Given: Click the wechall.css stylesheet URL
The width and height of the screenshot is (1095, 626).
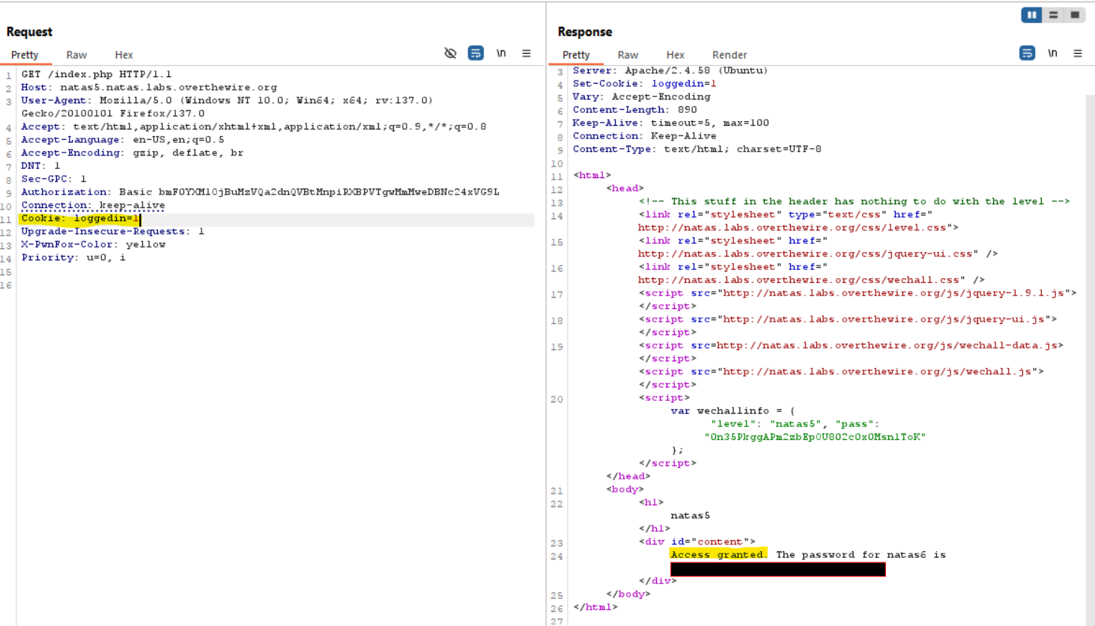Looking at the screenshot, I should coord(801,280).
